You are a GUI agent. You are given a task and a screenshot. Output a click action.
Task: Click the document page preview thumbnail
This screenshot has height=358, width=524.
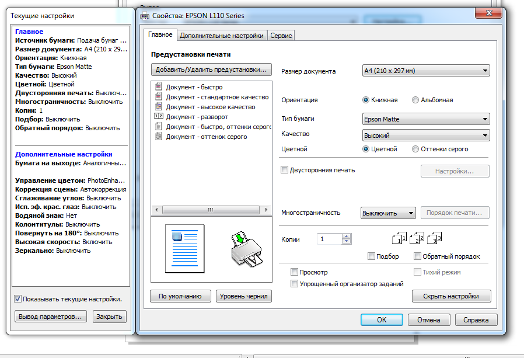185,249
